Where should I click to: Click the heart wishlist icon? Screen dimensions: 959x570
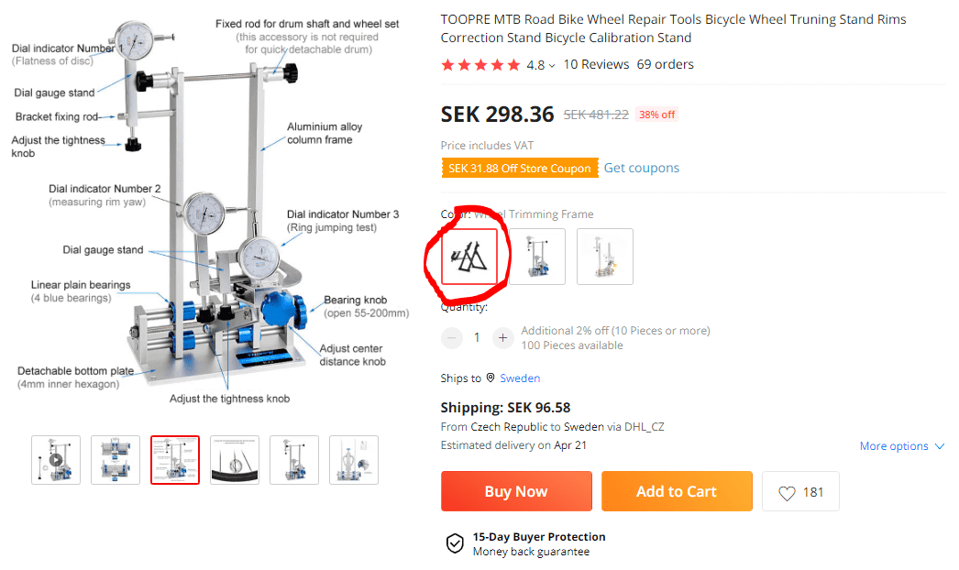[787, 493]
